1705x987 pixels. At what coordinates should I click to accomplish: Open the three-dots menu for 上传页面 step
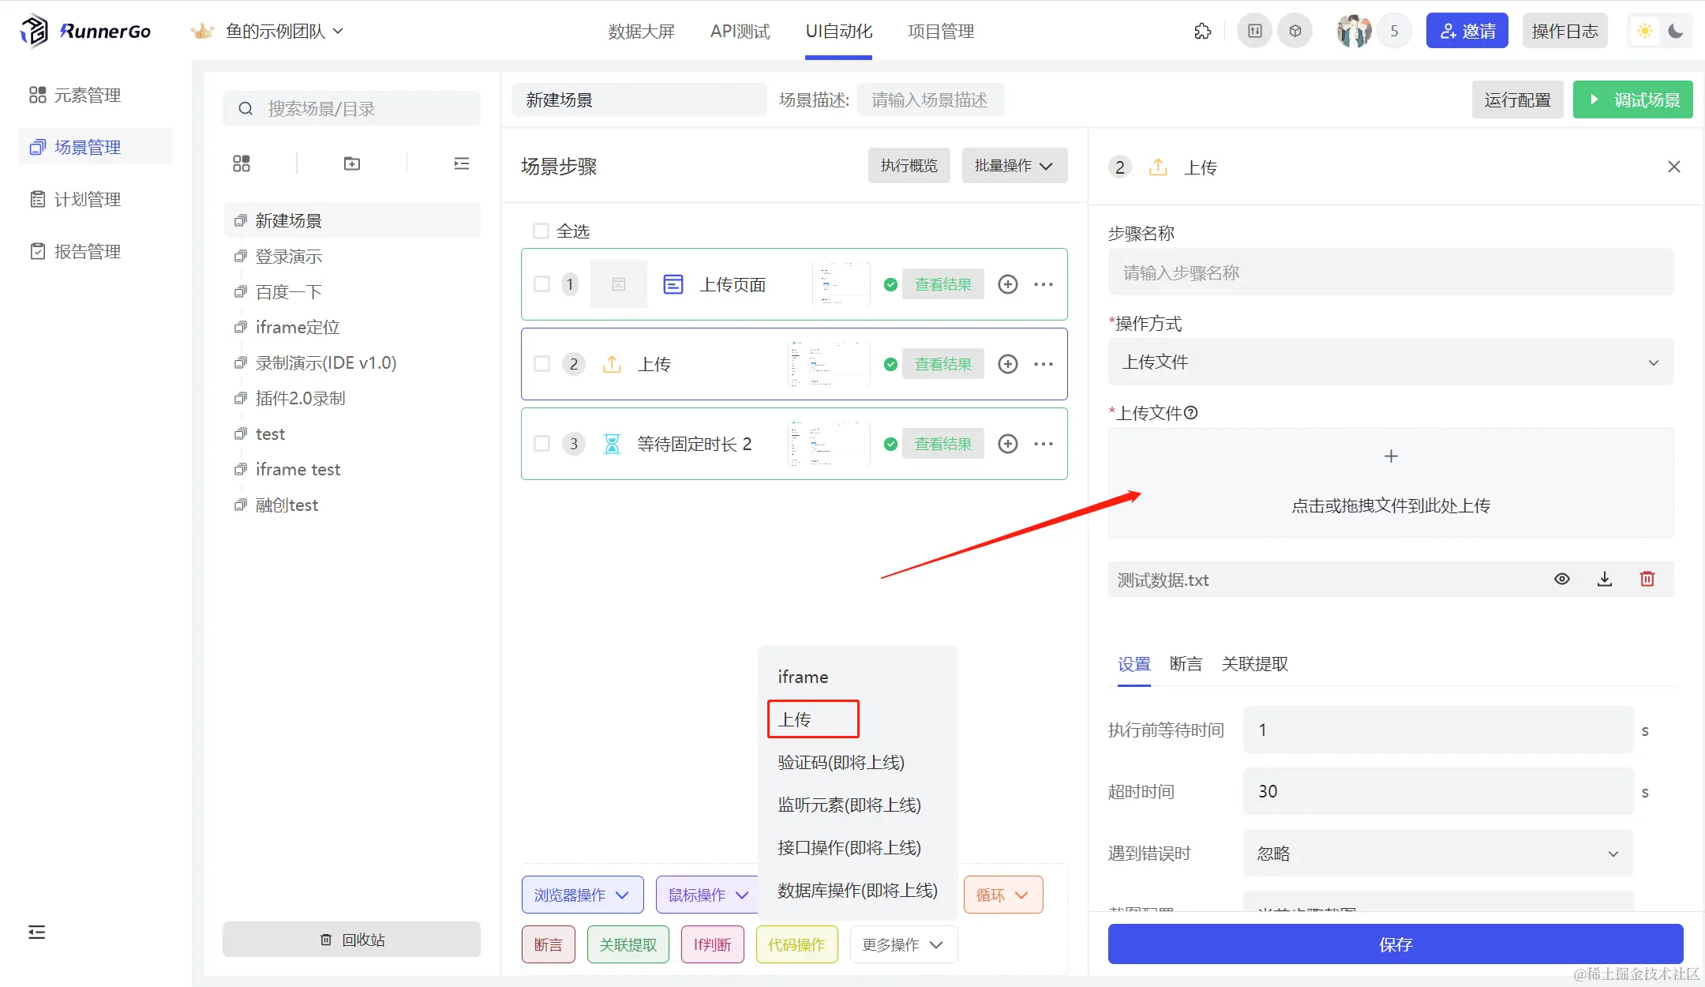1043,284
